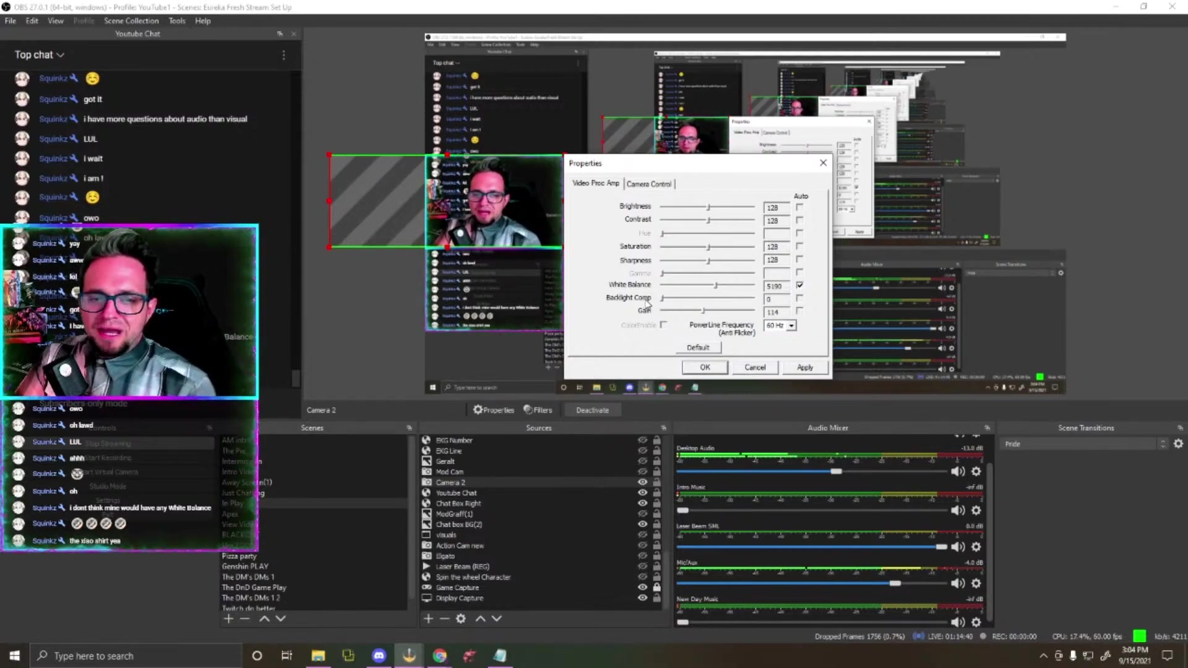Click the Apply button

pyautogui.click(x=804, y=367)
